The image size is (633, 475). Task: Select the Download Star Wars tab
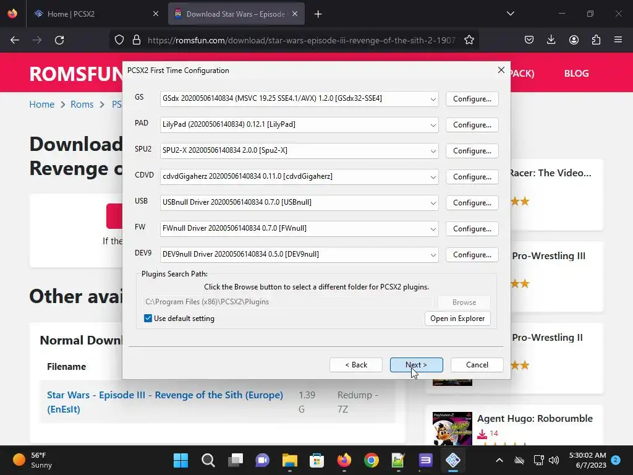point(236,14)
